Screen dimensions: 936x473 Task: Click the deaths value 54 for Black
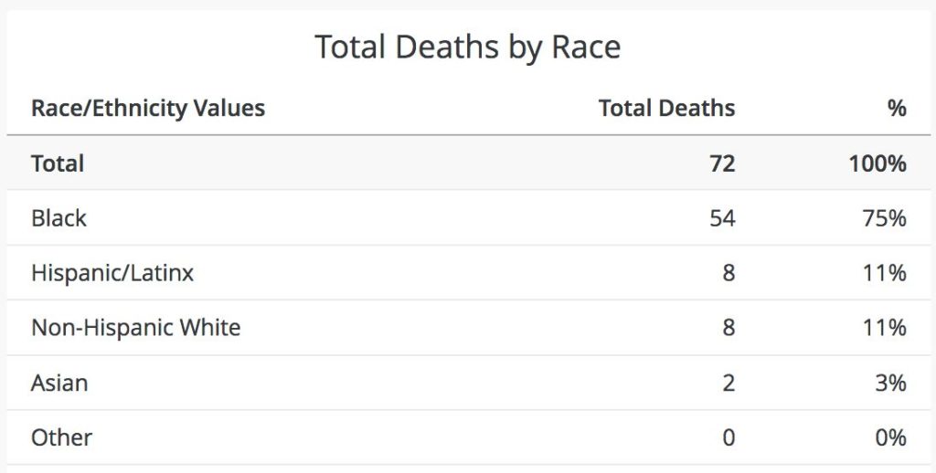click(721, 218)
